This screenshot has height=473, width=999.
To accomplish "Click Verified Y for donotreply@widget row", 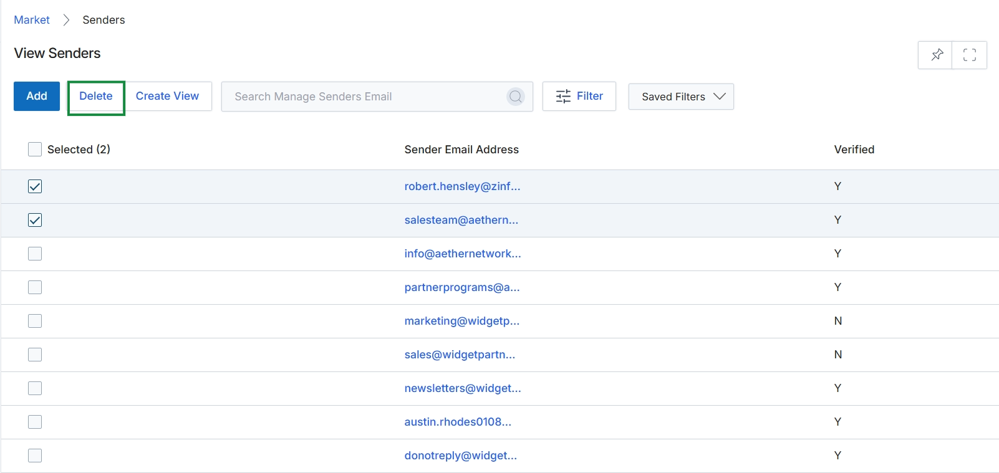I will point(838,456).
